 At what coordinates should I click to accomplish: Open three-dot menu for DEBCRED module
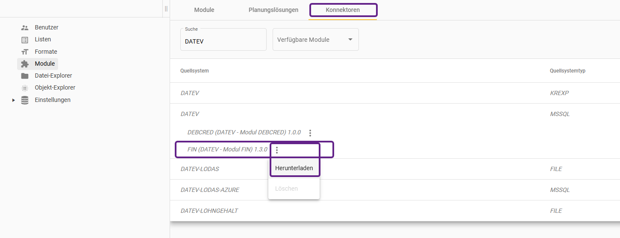310,133
